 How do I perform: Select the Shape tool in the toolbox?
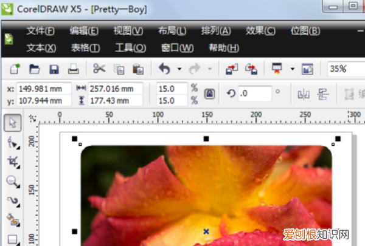[12, 143]
